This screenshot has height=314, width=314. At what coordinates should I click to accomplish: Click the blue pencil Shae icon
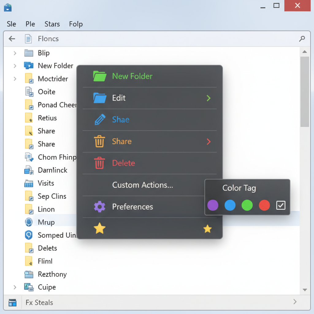(x=100, y=120)
